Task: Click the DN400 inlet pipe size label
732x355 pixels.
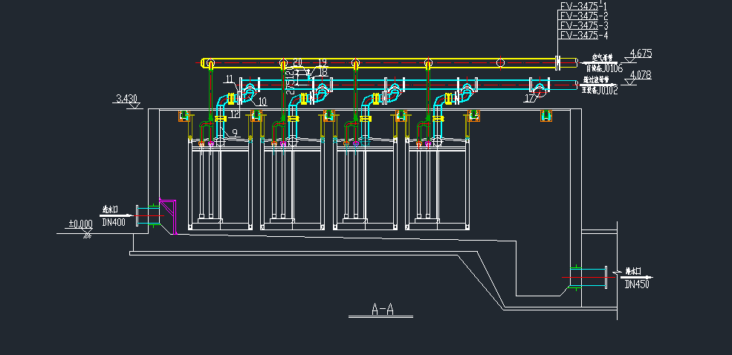Action: [x=114, y=223]
